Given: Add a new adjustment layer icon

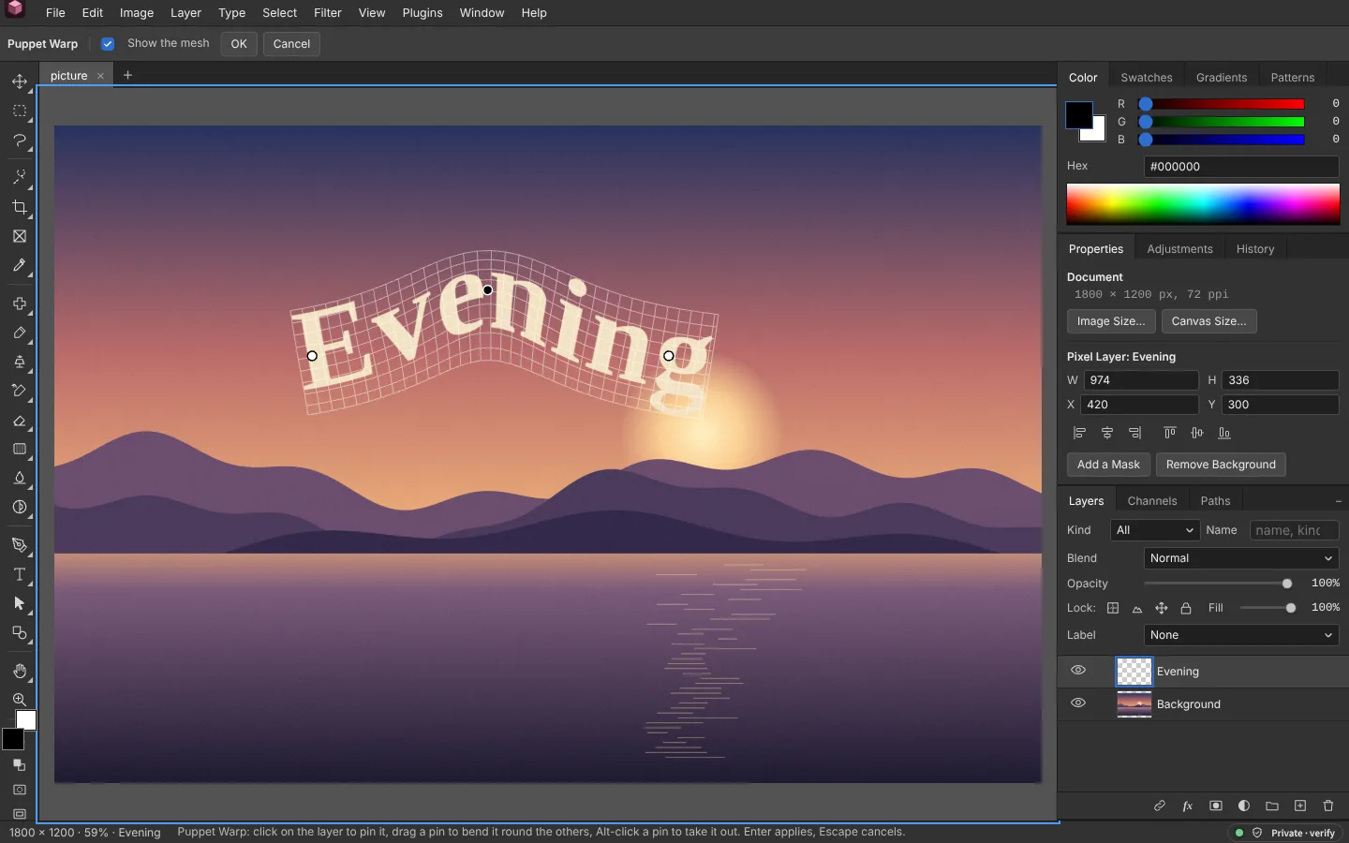Looking at the screenshot, I should pos(1244,806).
